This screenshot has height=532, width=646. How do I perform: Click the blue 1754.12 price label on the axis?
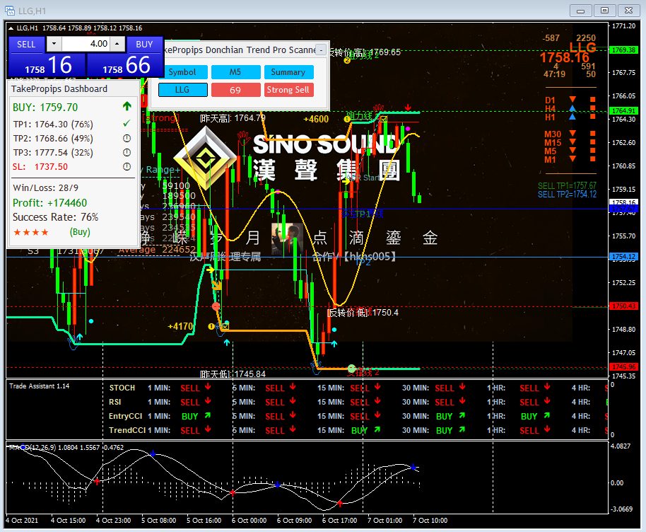(623, 257)
